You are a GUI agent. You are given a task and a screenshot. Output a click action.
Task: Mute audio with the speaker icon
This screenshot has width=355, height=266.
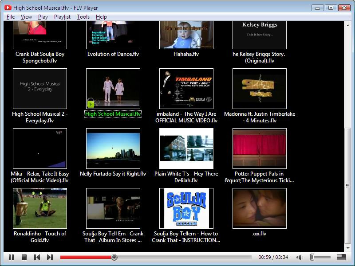click(300, 257)
